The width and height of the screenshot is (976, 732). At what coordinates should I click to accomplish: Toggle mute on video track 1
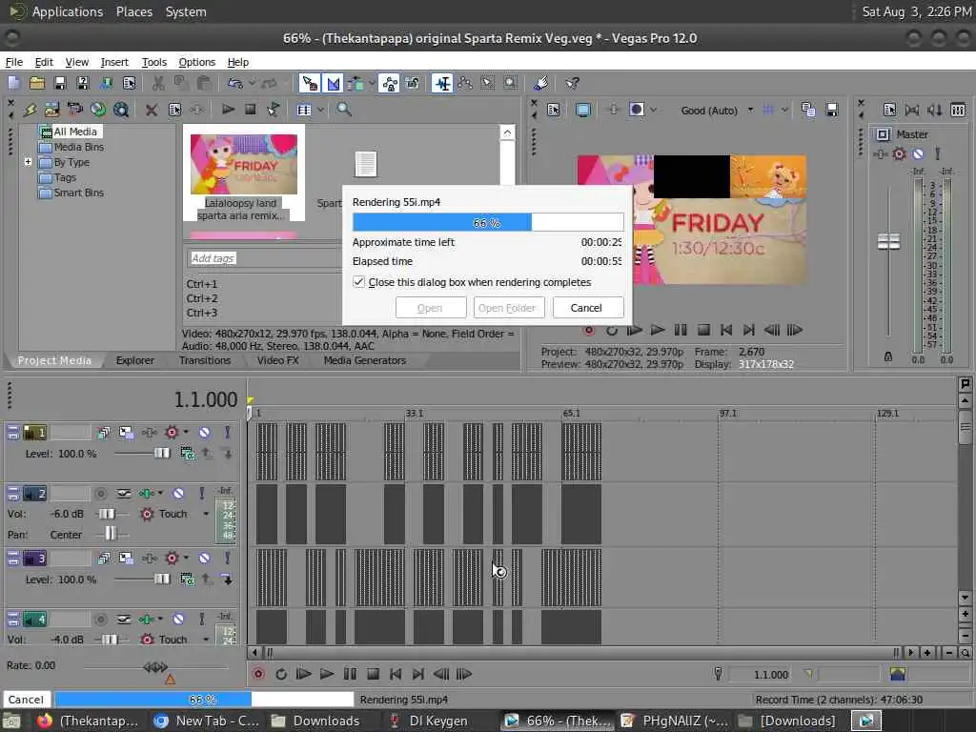pyautogui.click(x=204, y=432)
